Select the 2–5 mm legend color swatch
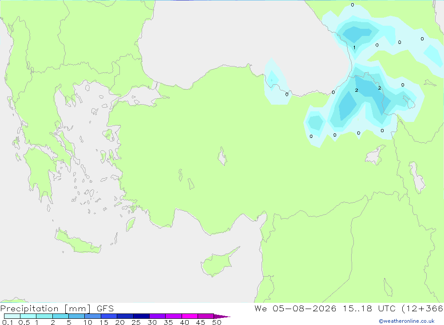This screenshot has height=325, width=444. coord(60,316)
